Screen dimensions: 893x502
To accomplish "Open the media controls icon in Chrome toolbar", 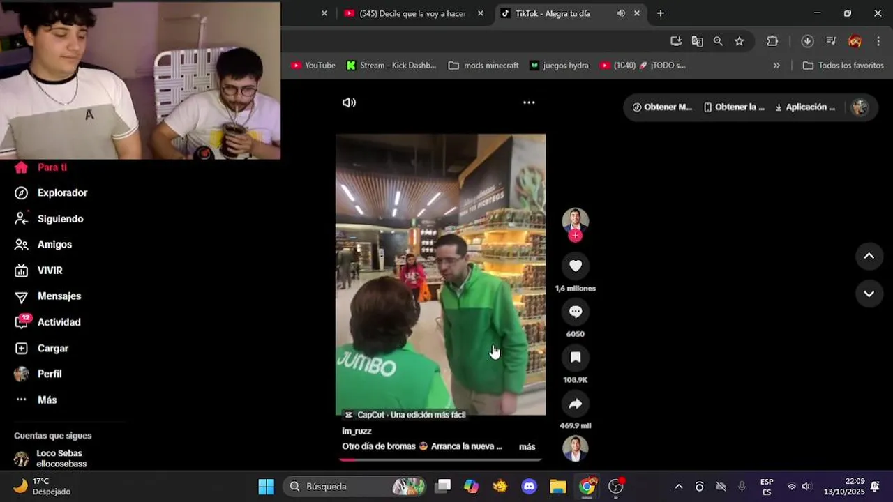I will 831,41.
